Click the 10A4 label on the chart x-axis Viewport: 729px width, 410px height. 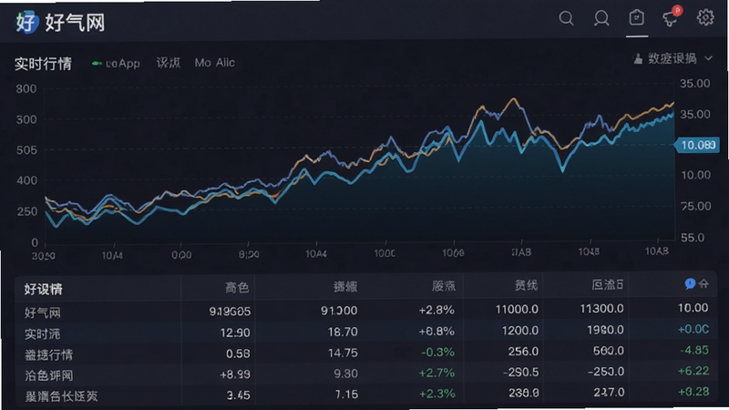(x=316, y=254)
